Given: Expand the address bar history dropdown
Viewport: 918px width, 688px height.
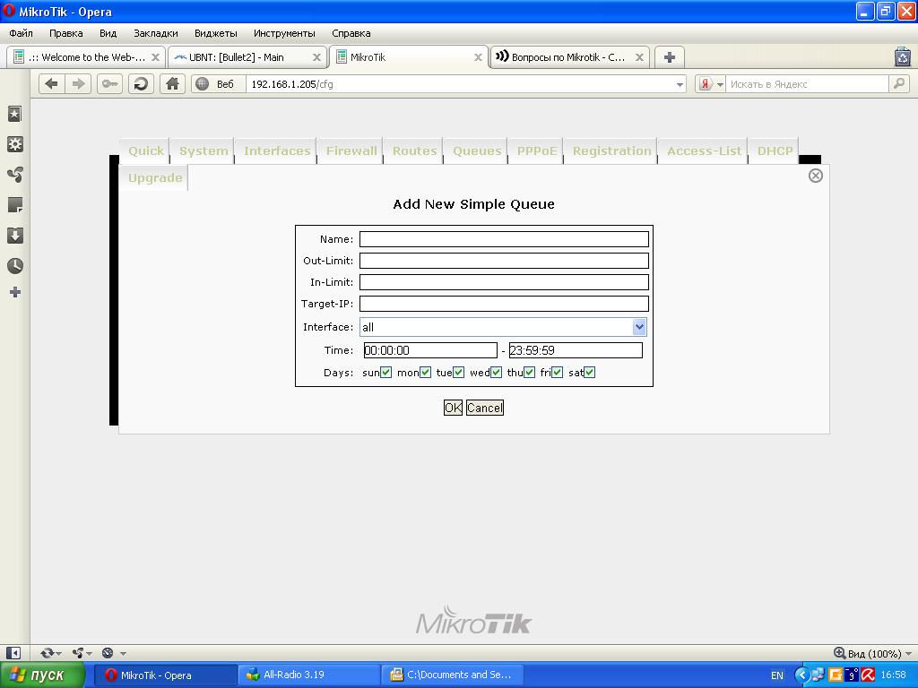Looking at the screenshot, I should click(680, 84).
